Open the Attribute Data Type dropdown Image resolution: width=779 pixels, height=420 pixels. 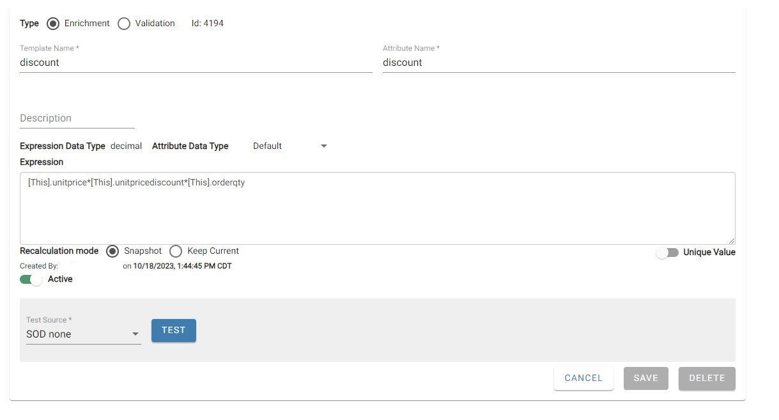coord(289,146)
